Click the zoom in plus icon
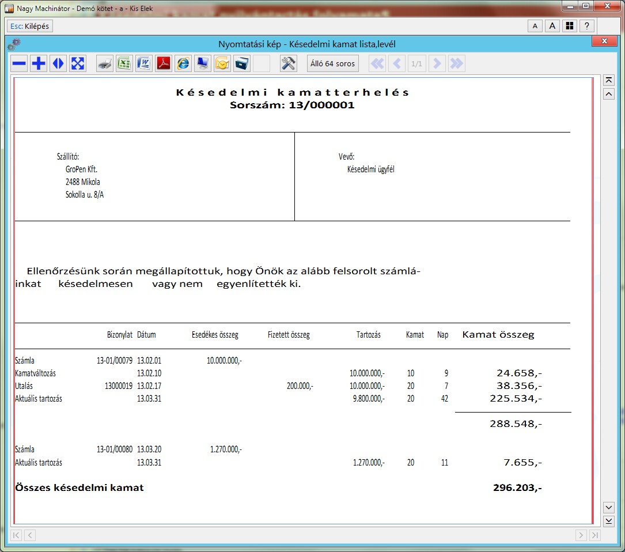 [x=39, y=64]
